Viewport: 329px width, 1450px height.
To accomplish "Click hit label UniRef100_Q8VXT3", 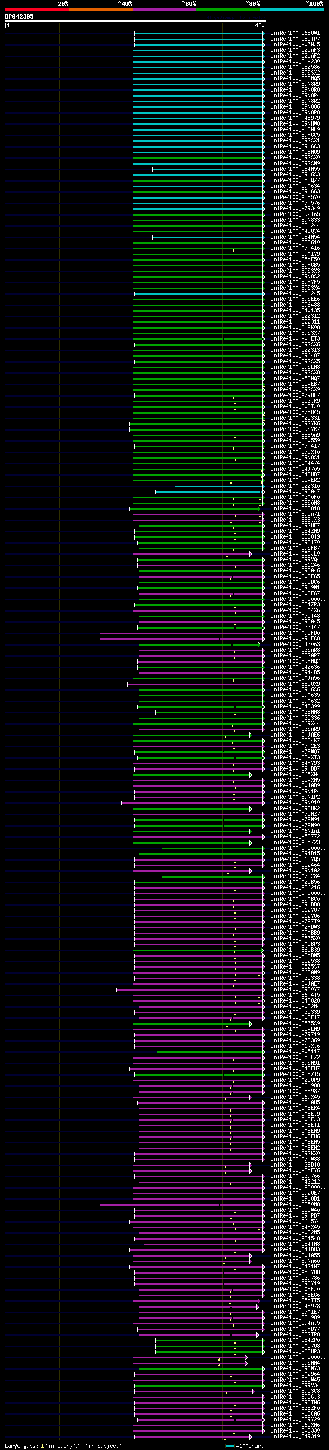I will coord(295,758).
